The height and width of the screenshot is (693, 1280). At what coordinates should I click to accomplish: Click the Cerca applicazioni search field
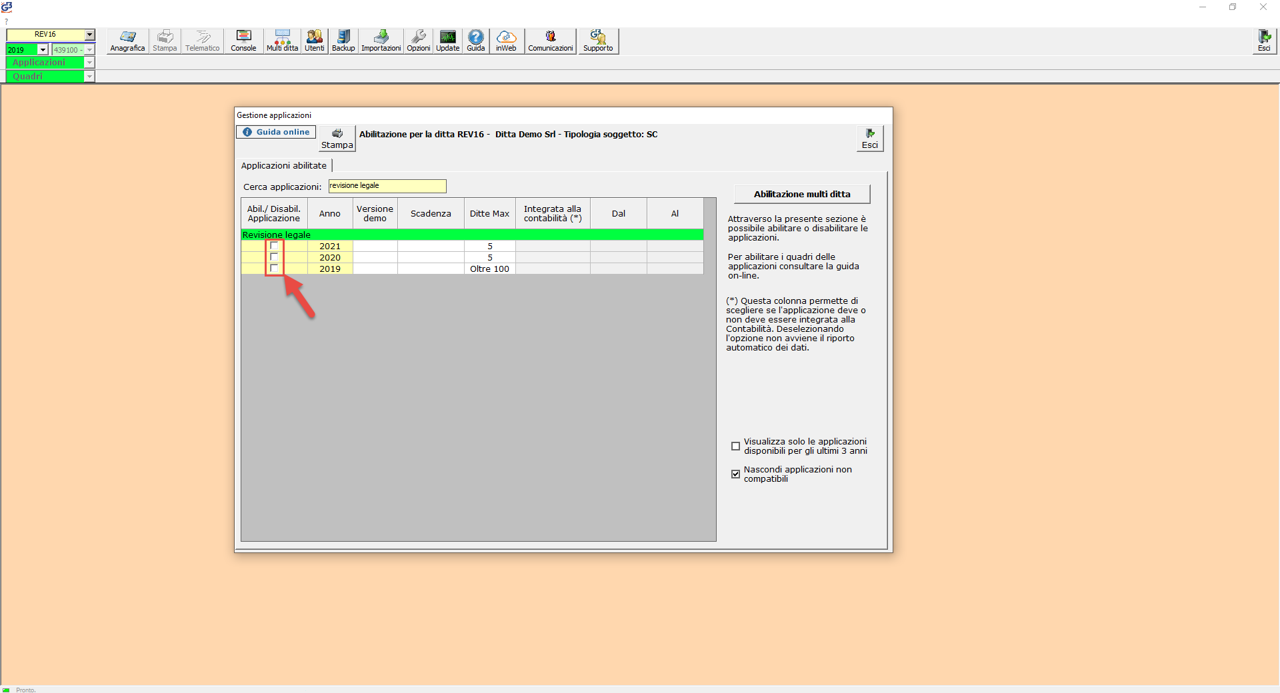click(x=387, y=186)
